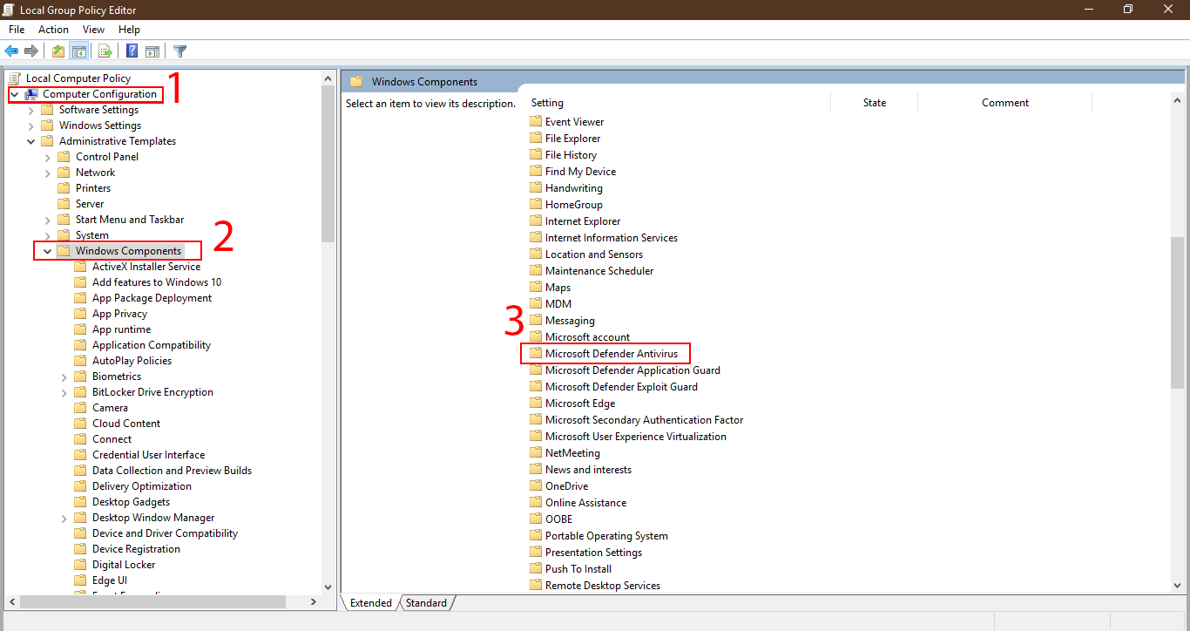Expand the Windows Settings node
This screenshot has width=1190, height=631.
pyautogui.click(x=31, y=126)
